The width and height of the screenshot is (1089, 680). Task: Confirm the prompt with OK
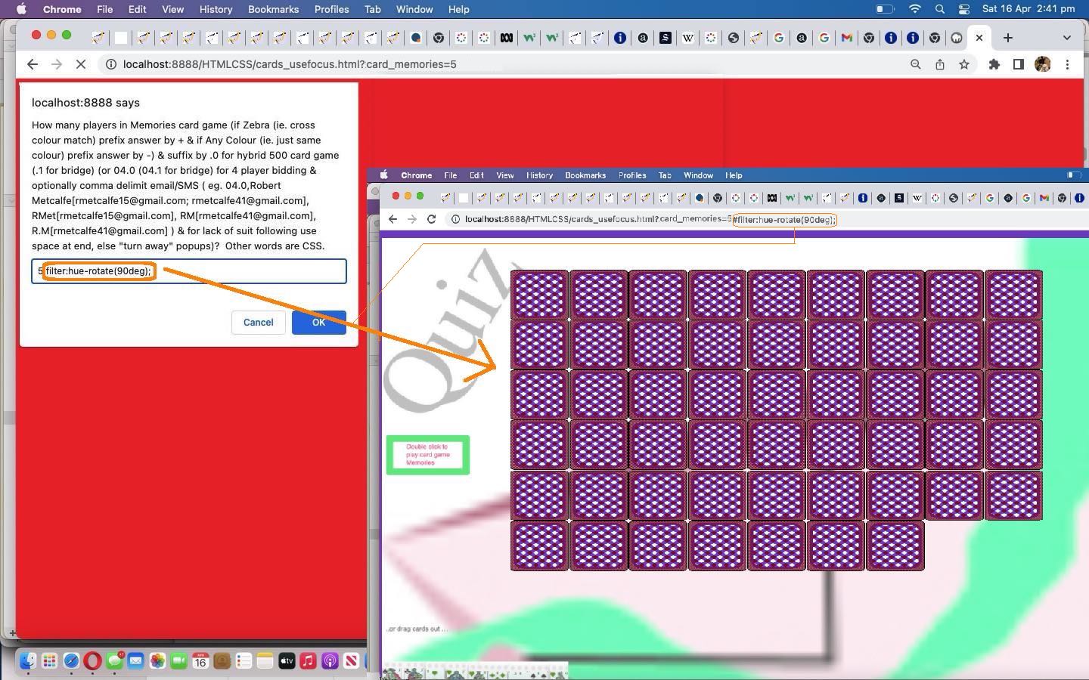point(318,323)
